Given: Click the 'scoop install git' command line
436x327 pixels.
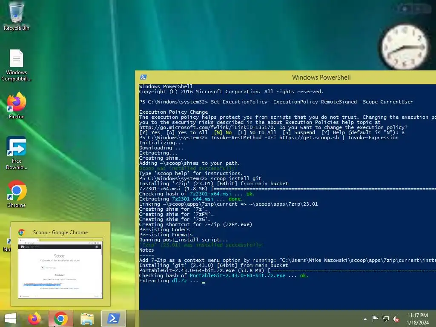Looking at the screenshot, I should point(200,178).
